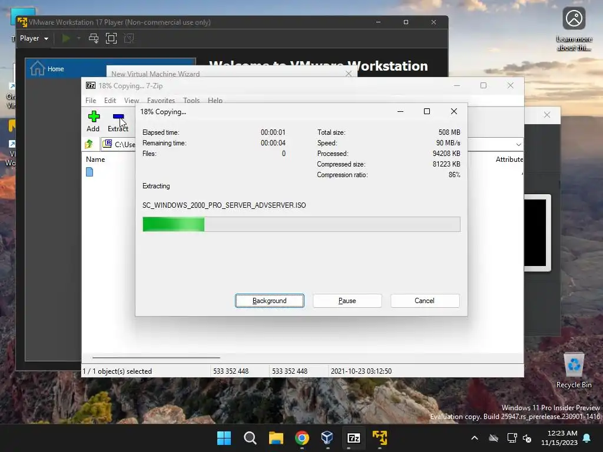Click the VMware Home icon
Screen dimensions: 603x452
pyautogui.click(x=37, y=68)
